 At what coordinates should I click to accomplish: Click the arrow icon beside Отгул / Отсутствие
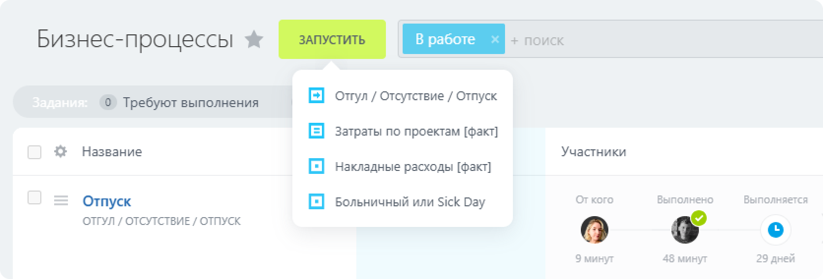(317, 95)
